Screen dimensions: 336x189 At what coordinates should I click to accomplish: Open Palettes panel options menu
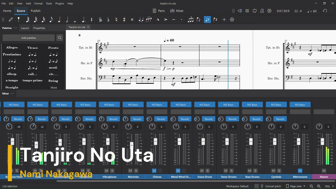[x=15, y=28]
